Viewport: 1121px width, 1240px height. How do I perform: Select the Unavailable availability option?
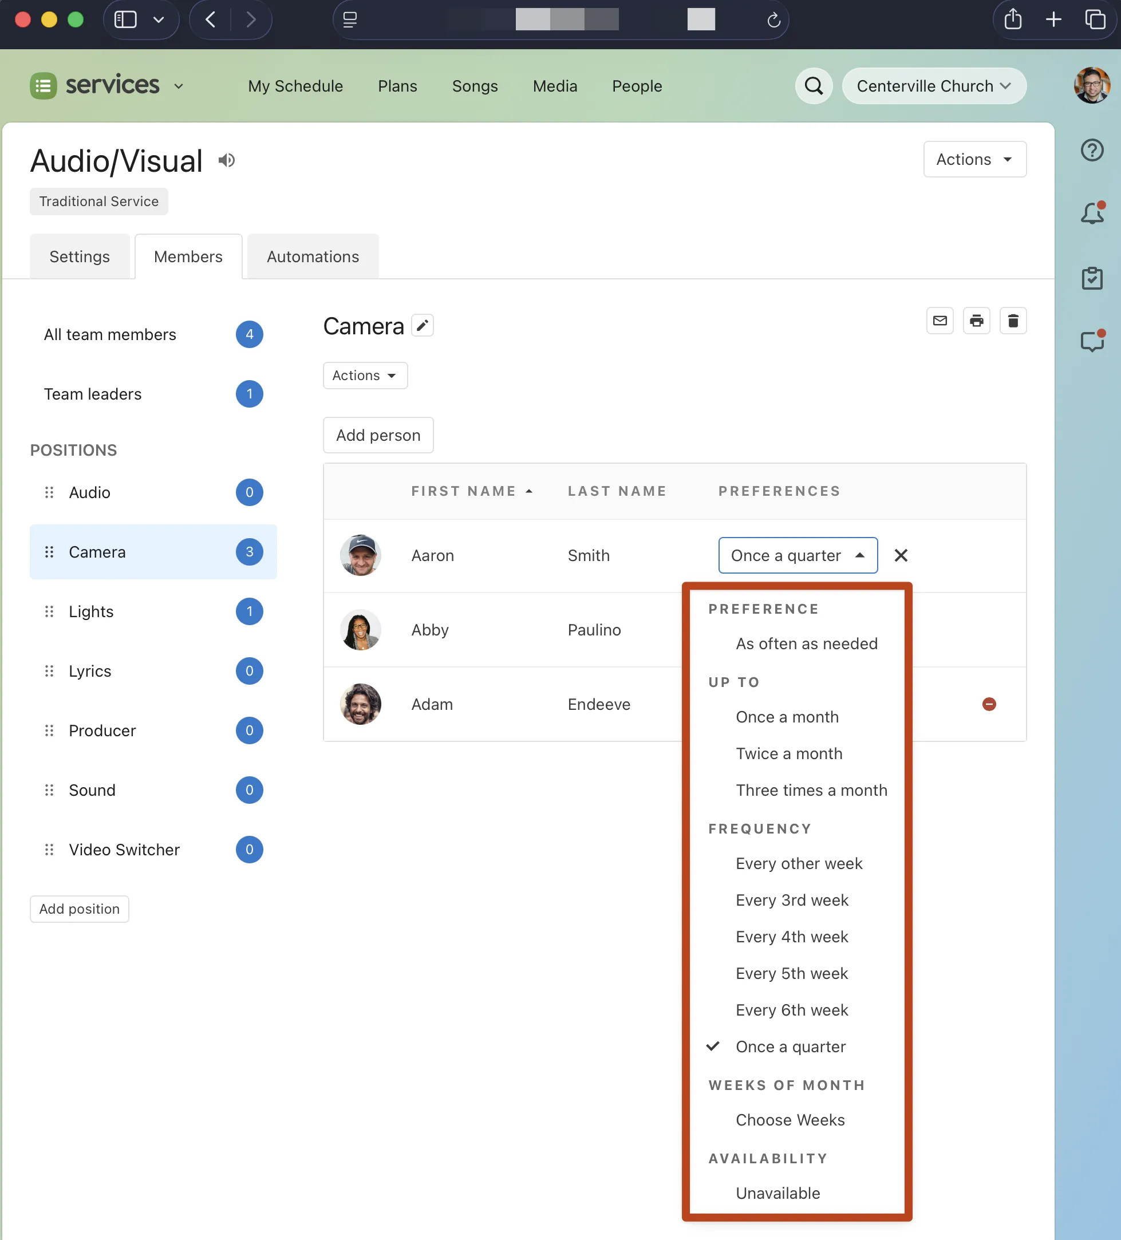(777, 1192)
